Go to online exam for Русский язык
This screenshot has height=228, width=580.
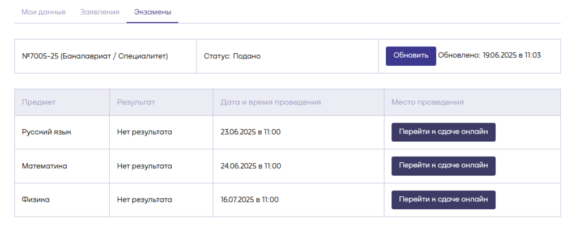(x=443, y=132)
